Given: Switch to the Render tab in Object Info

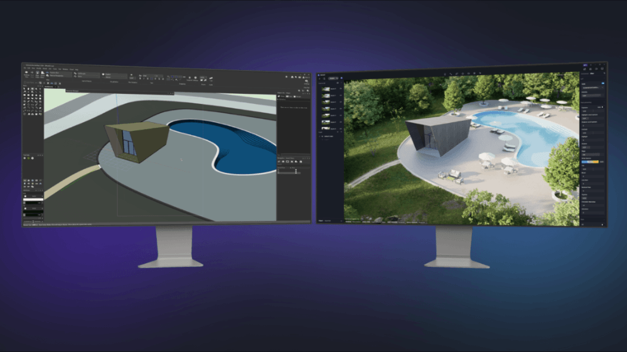Looking at the screenshot, I should point(297,96).
